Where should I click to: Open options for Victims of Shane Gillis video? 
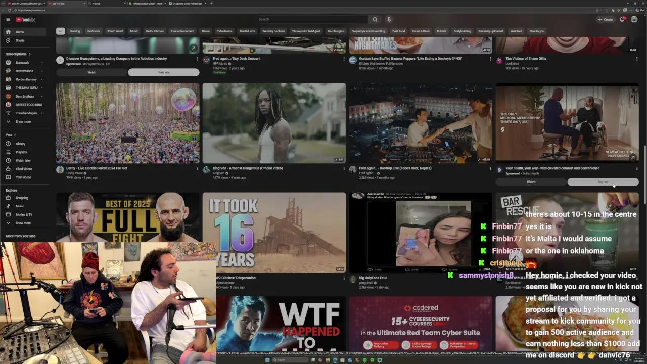coord(637,59)
